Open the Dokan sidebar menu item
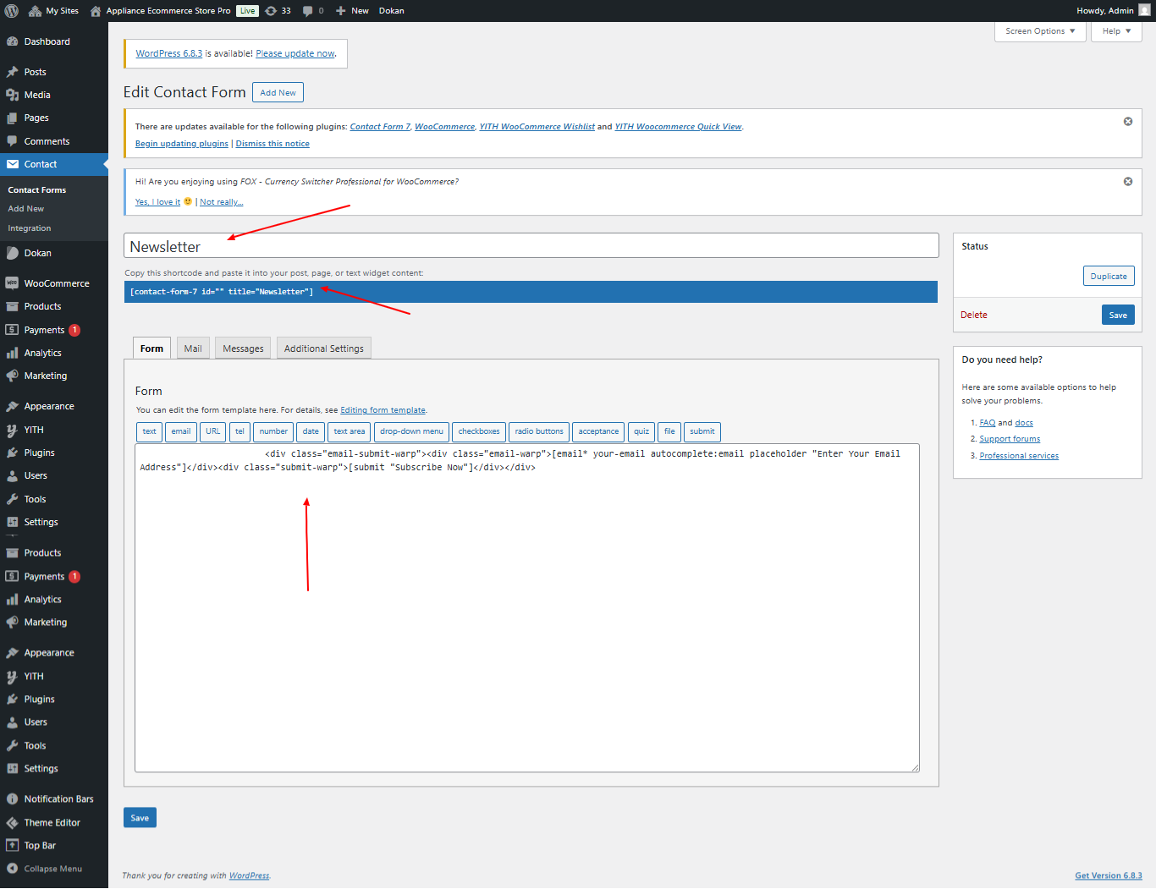Screen dimensions: 1156x889 37,253
